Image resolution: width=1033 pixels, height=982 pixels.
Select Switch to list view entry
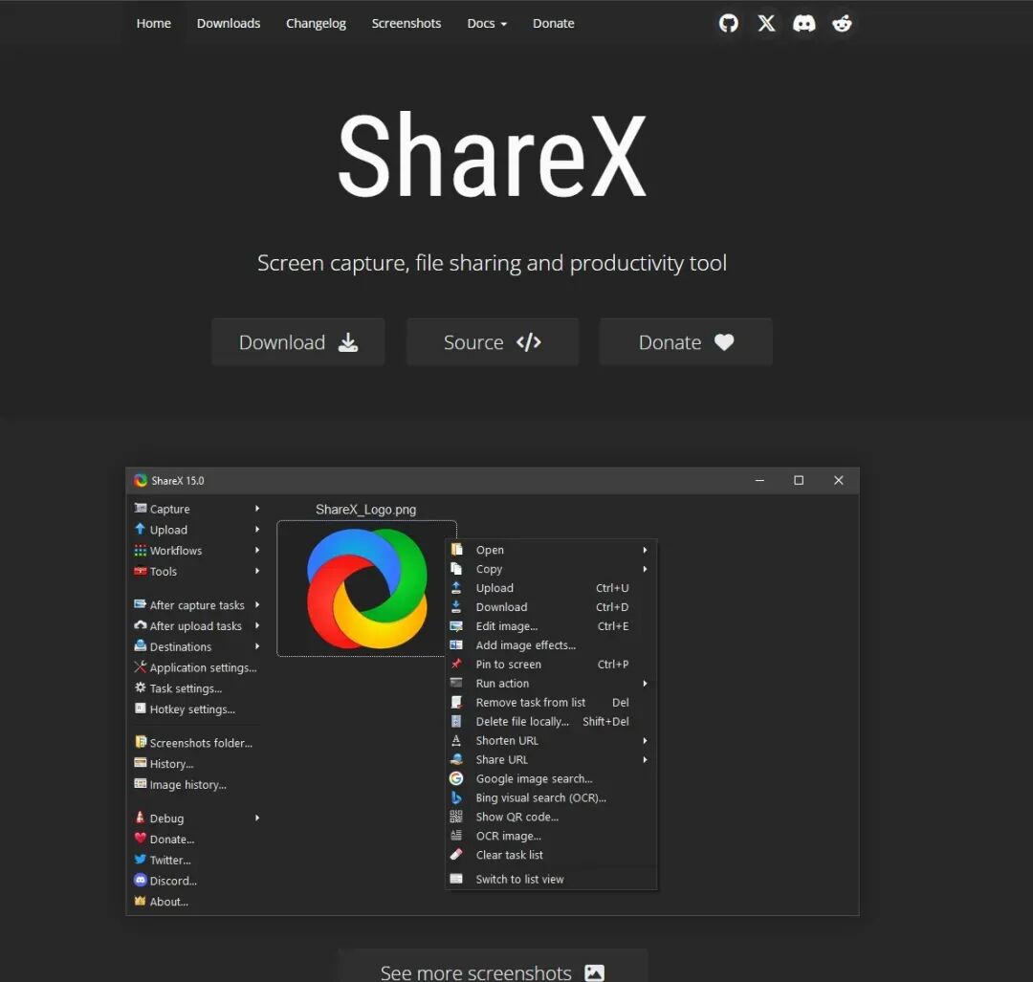tap(552, 880)
